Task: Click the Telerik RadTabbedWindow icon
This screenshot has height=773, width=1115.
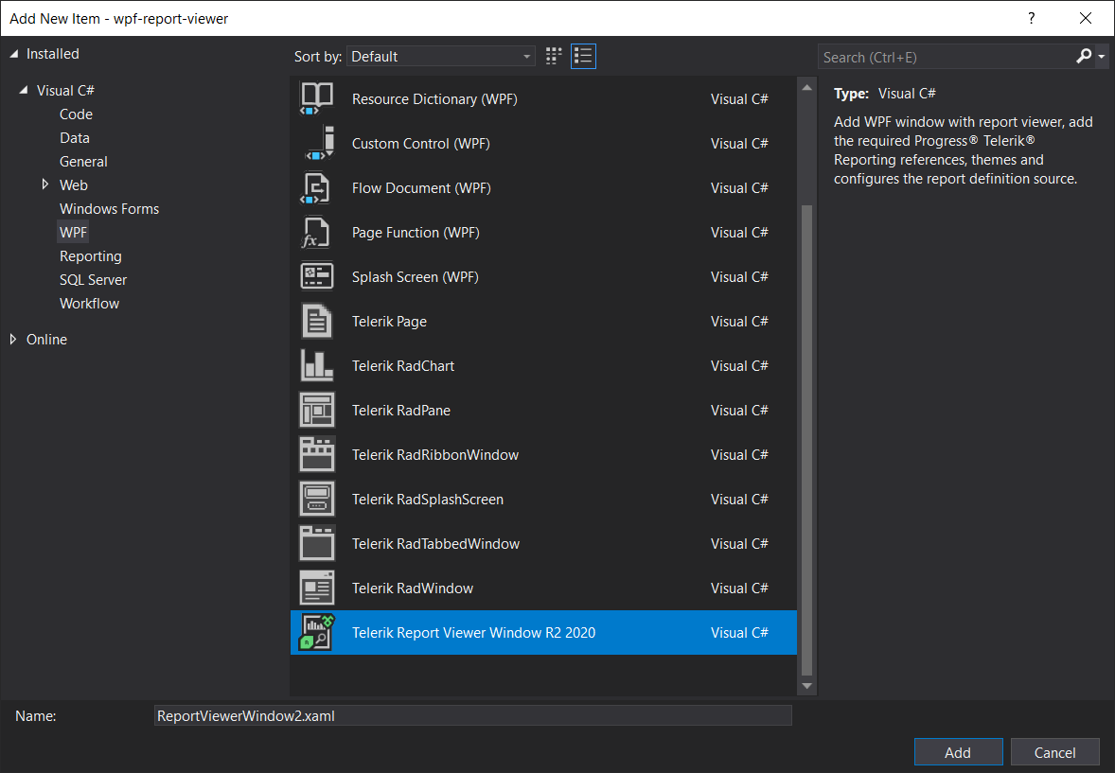Action: 317,543
